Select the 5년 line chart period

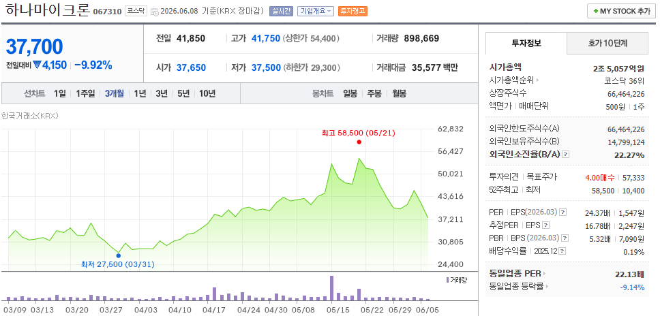pos(183,93)
